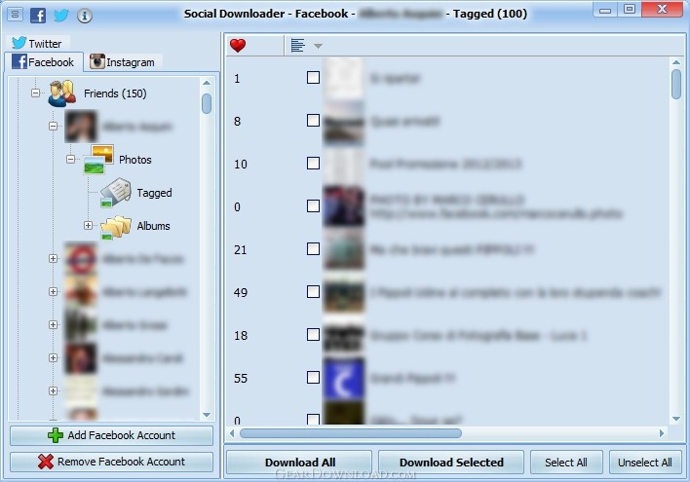The image size is (690, 482).
Task: Check the box for photo with 10 likes
Action: 313,164
